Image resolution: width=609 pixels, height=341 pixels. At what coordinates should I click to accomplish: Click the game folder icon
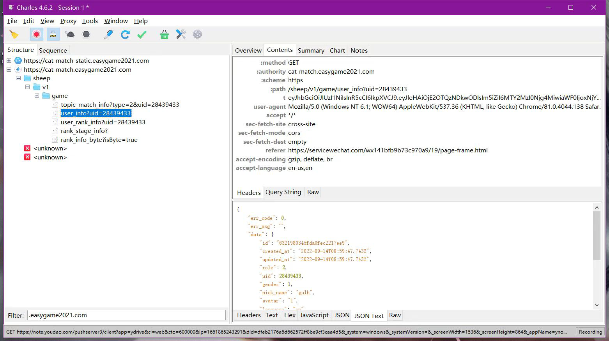coord(46,96)
